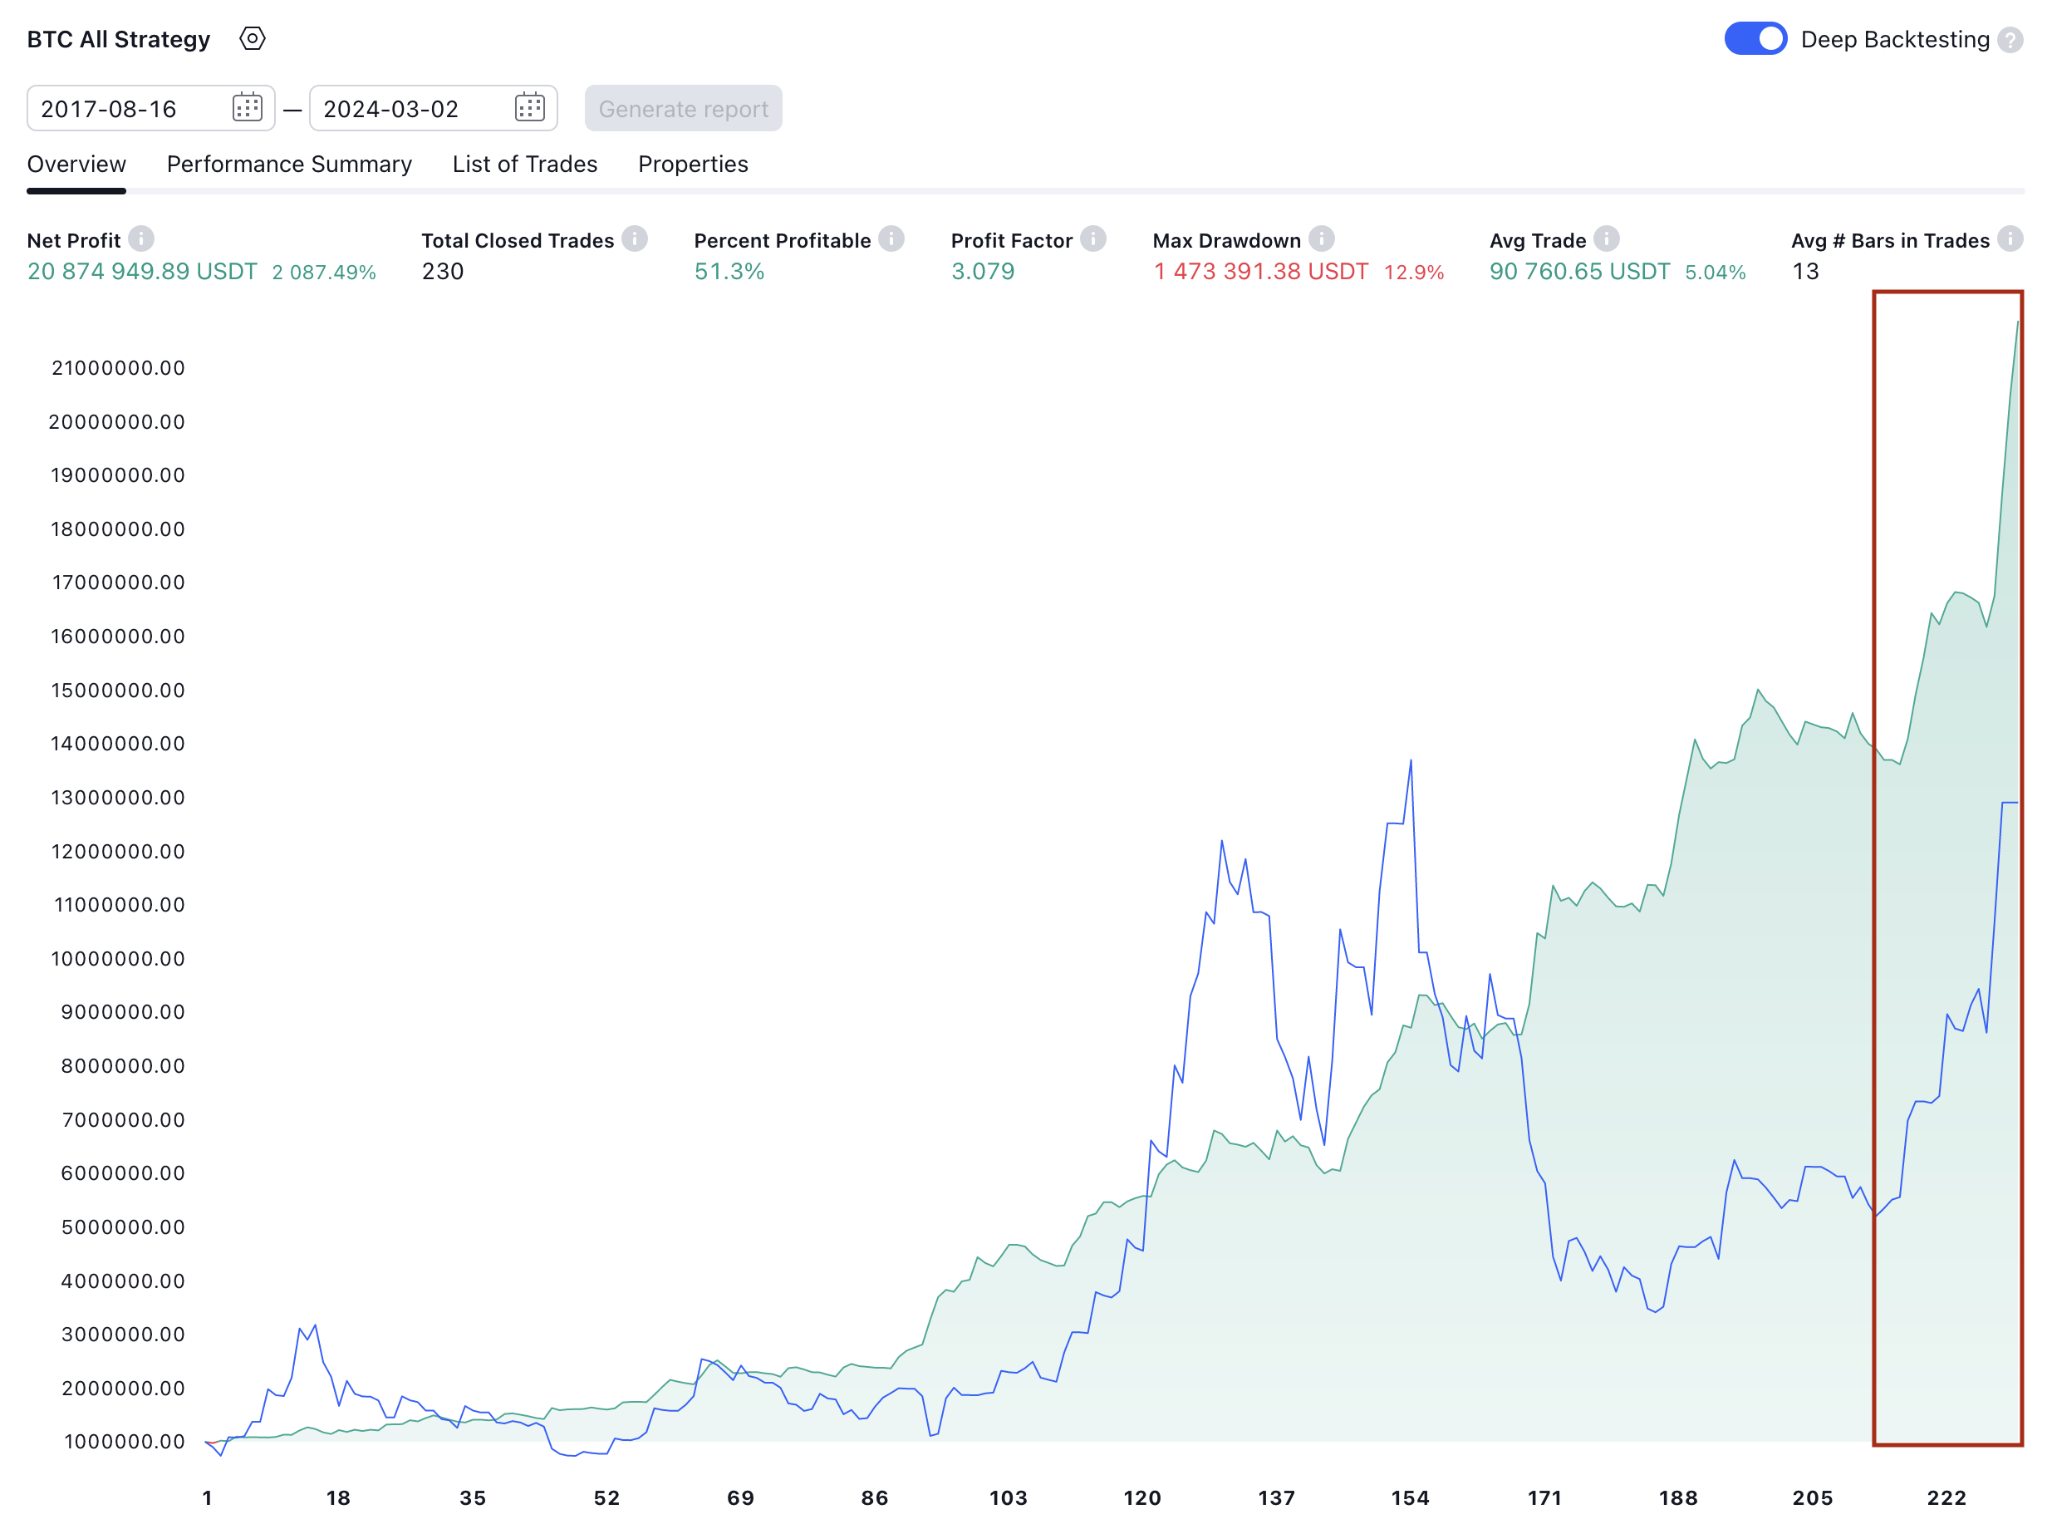Viewport: 2052px width, 1524px height.
Task: Click Profit Factor info icon
Action: pos(1092,239)
